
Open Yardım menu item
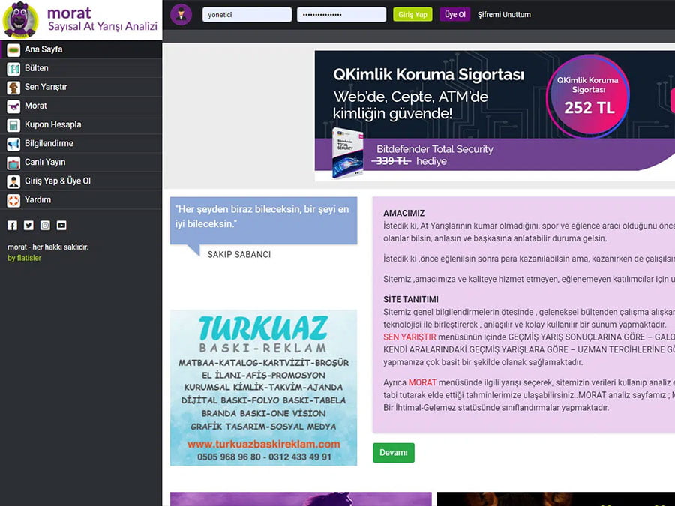81,200
